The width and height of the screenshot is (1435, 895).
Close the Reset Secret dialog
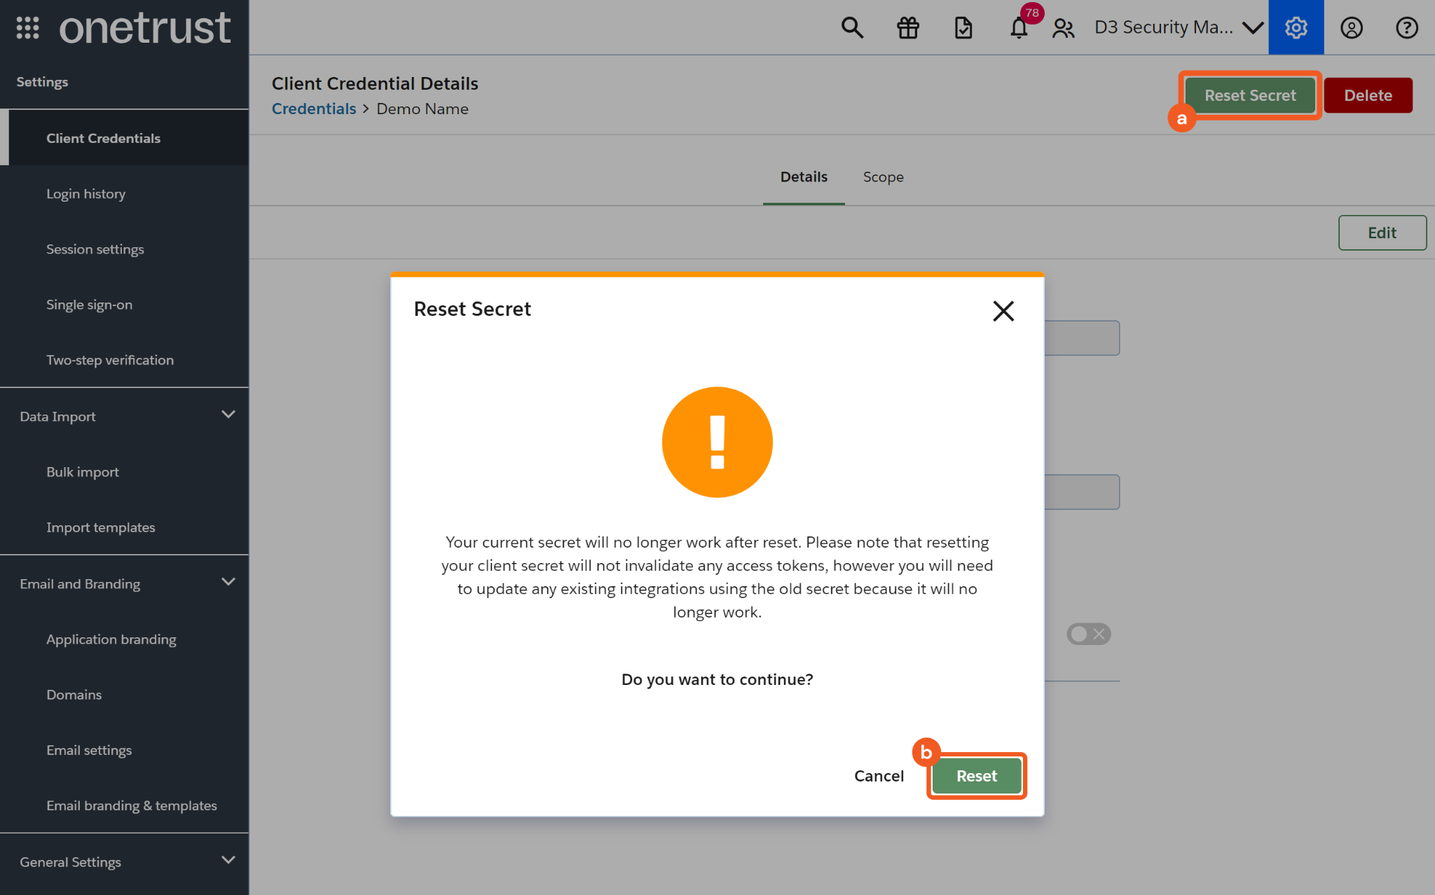[x=1003, y=311]
